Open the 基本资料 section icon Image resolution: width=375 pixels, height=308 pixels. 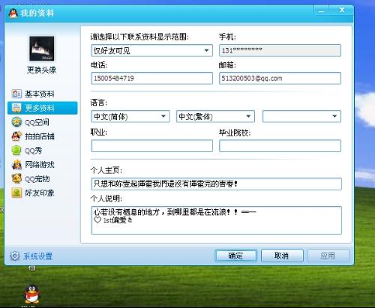16,94
